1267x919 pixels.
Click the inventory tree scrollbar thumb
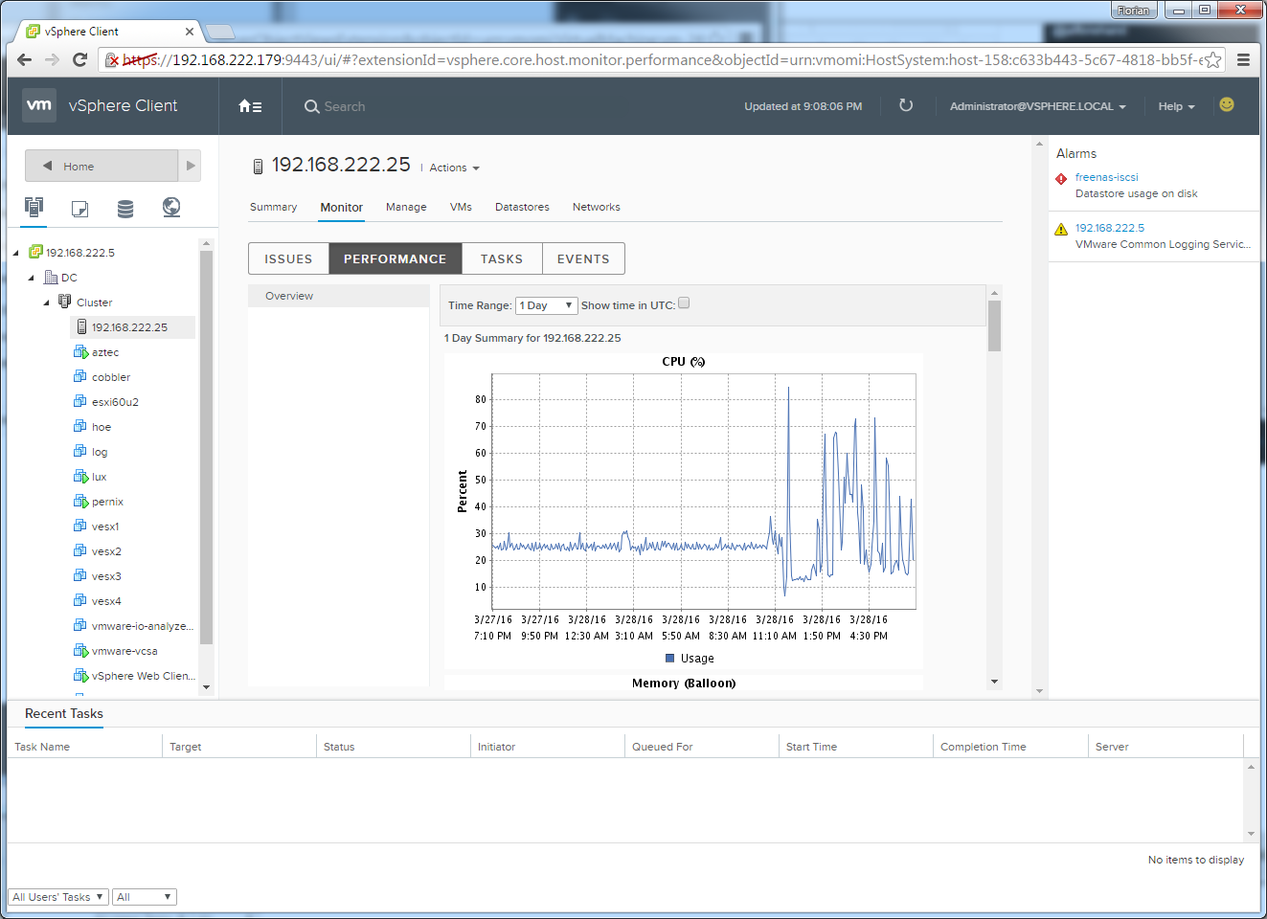[206, 447]
